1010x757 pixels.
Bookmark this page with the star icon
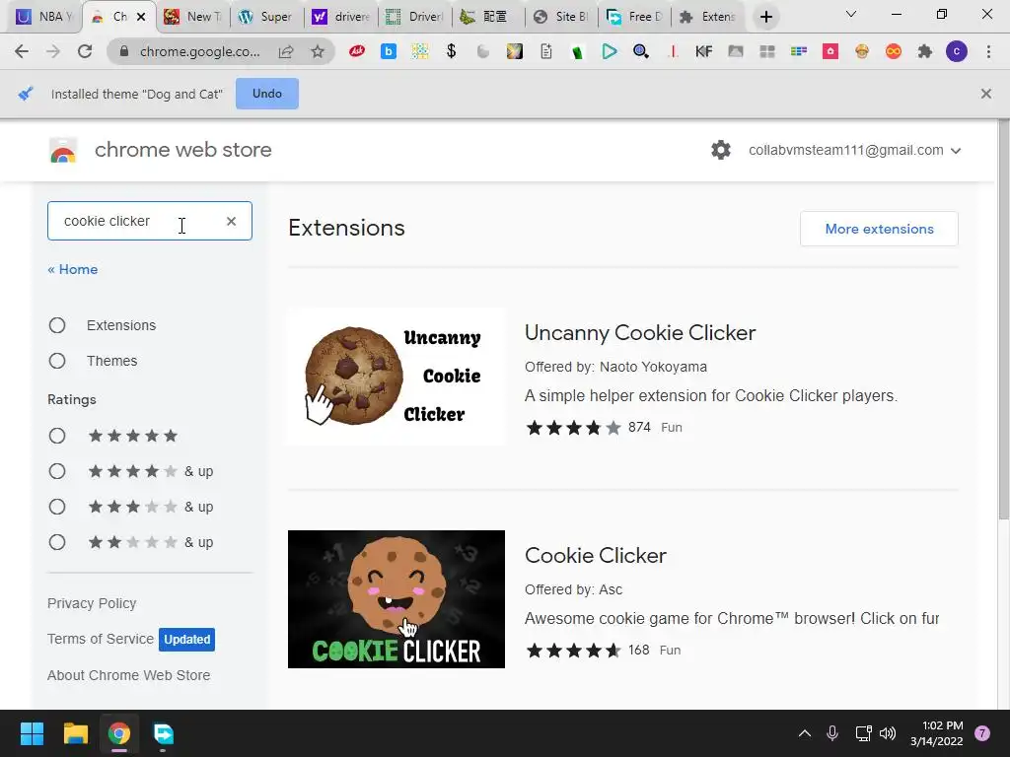[x=317, y=51]
